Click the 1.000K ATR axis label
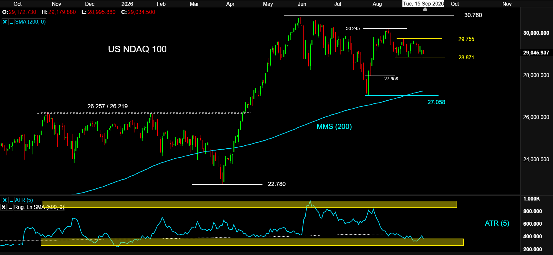This screenshot has height=255, width=553. 531,199
